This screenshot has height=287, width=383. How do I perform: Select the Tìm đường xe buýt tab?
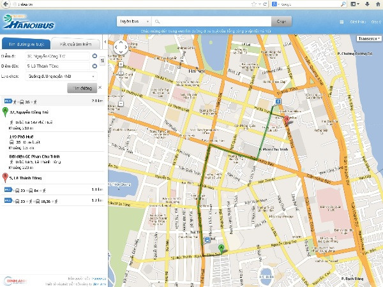[x=26, y=43]
